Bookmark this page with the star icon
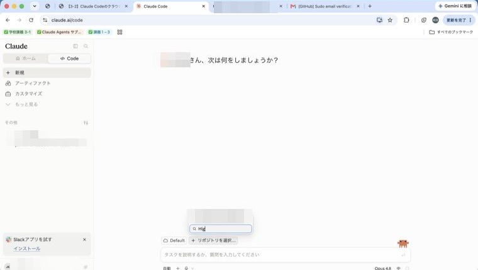 (x=390, y=20)
